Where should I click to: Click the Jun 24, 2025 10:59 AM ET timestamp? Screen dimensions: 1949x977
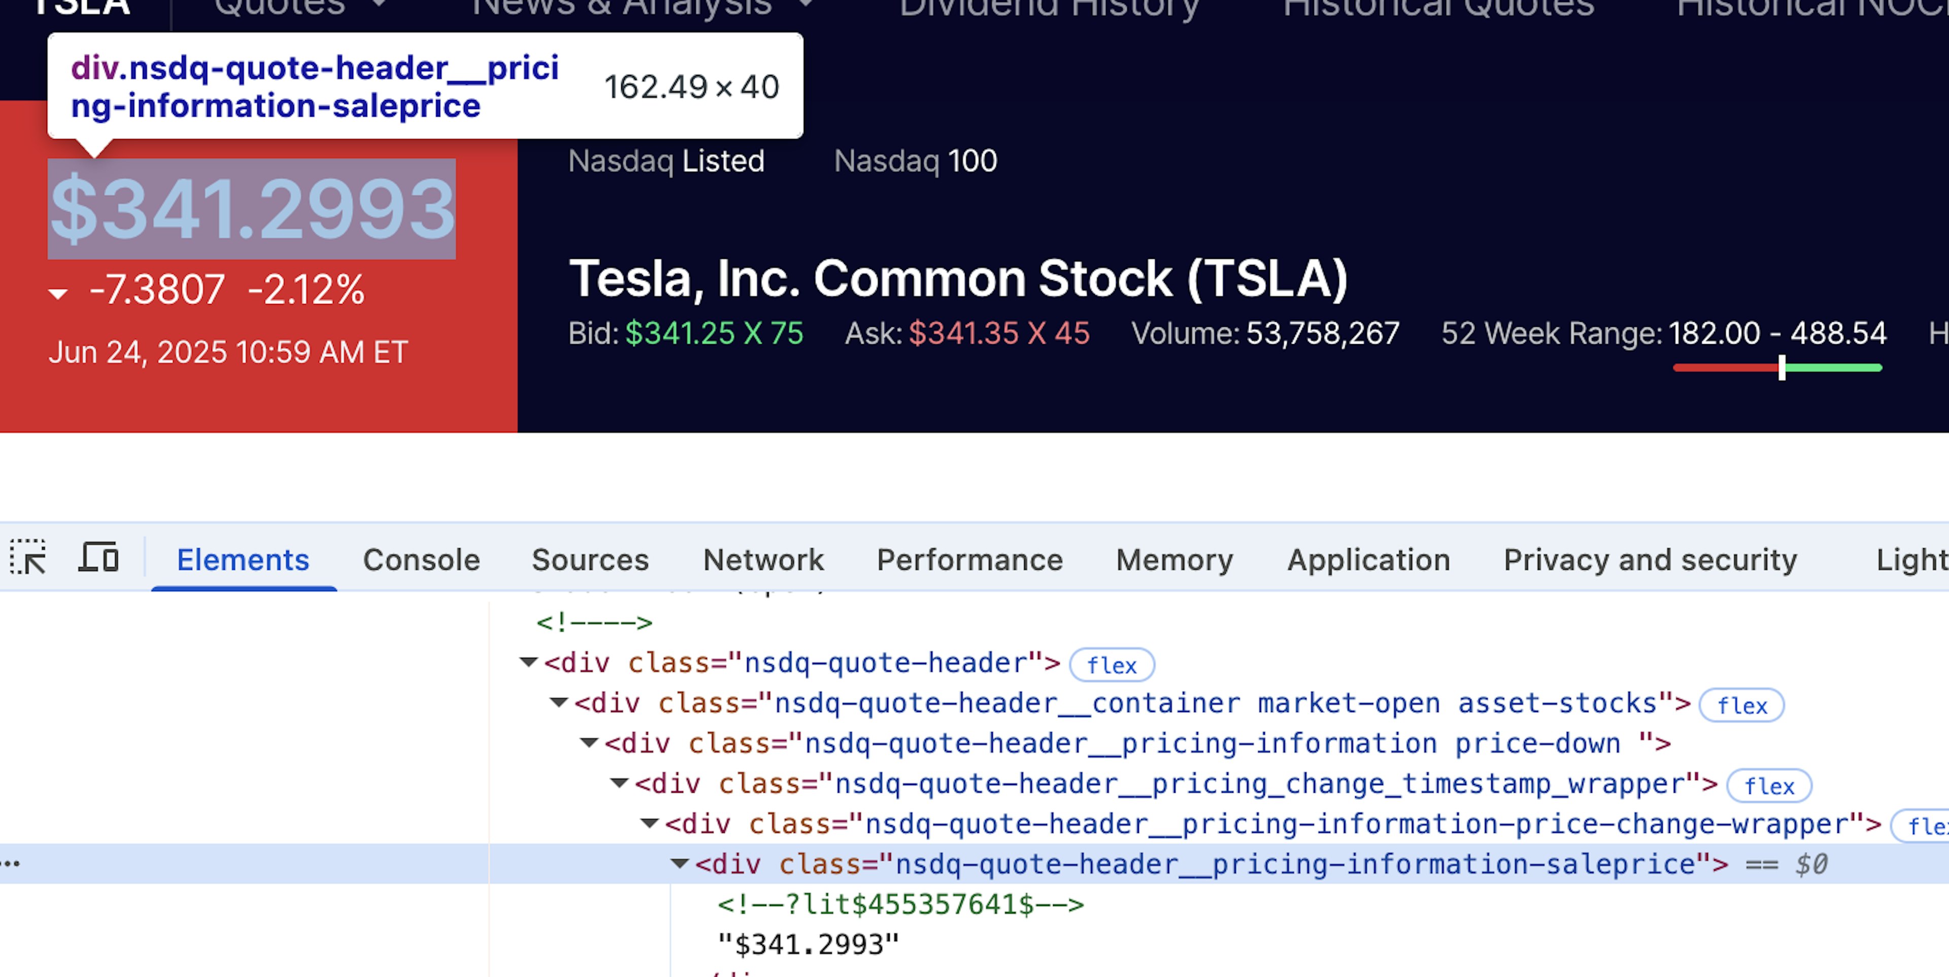click(228, 353)
